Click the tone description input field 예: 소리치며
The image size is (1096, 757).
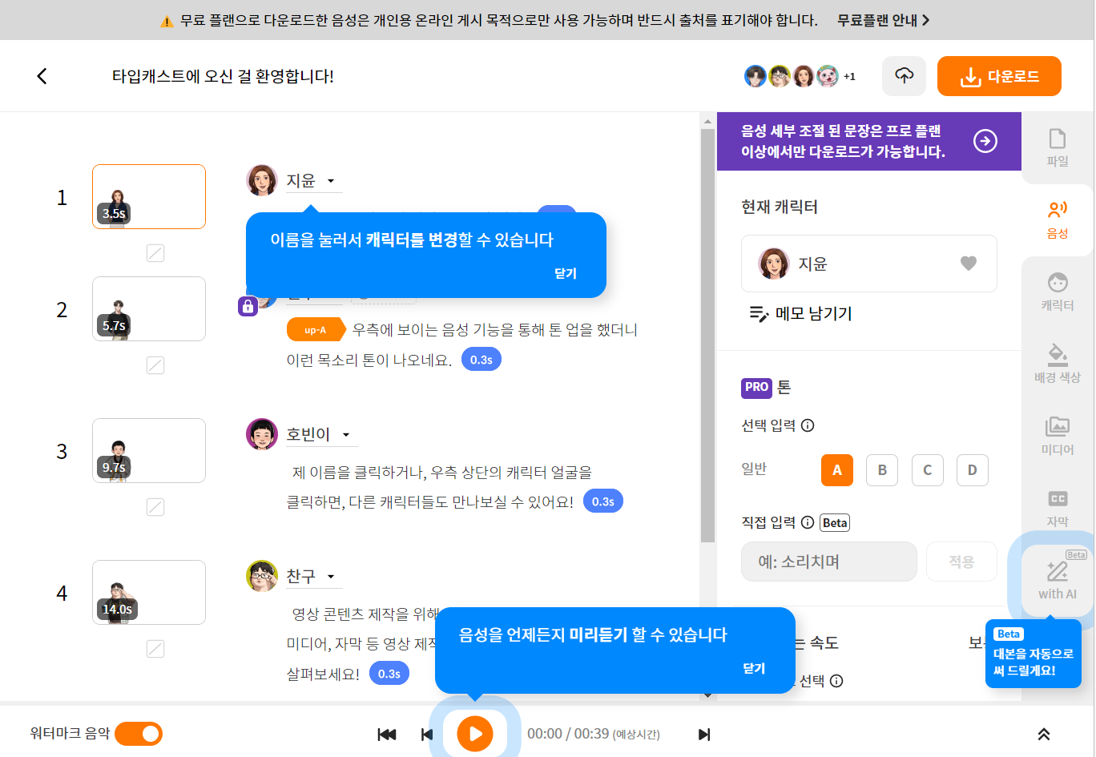point(829,561)
